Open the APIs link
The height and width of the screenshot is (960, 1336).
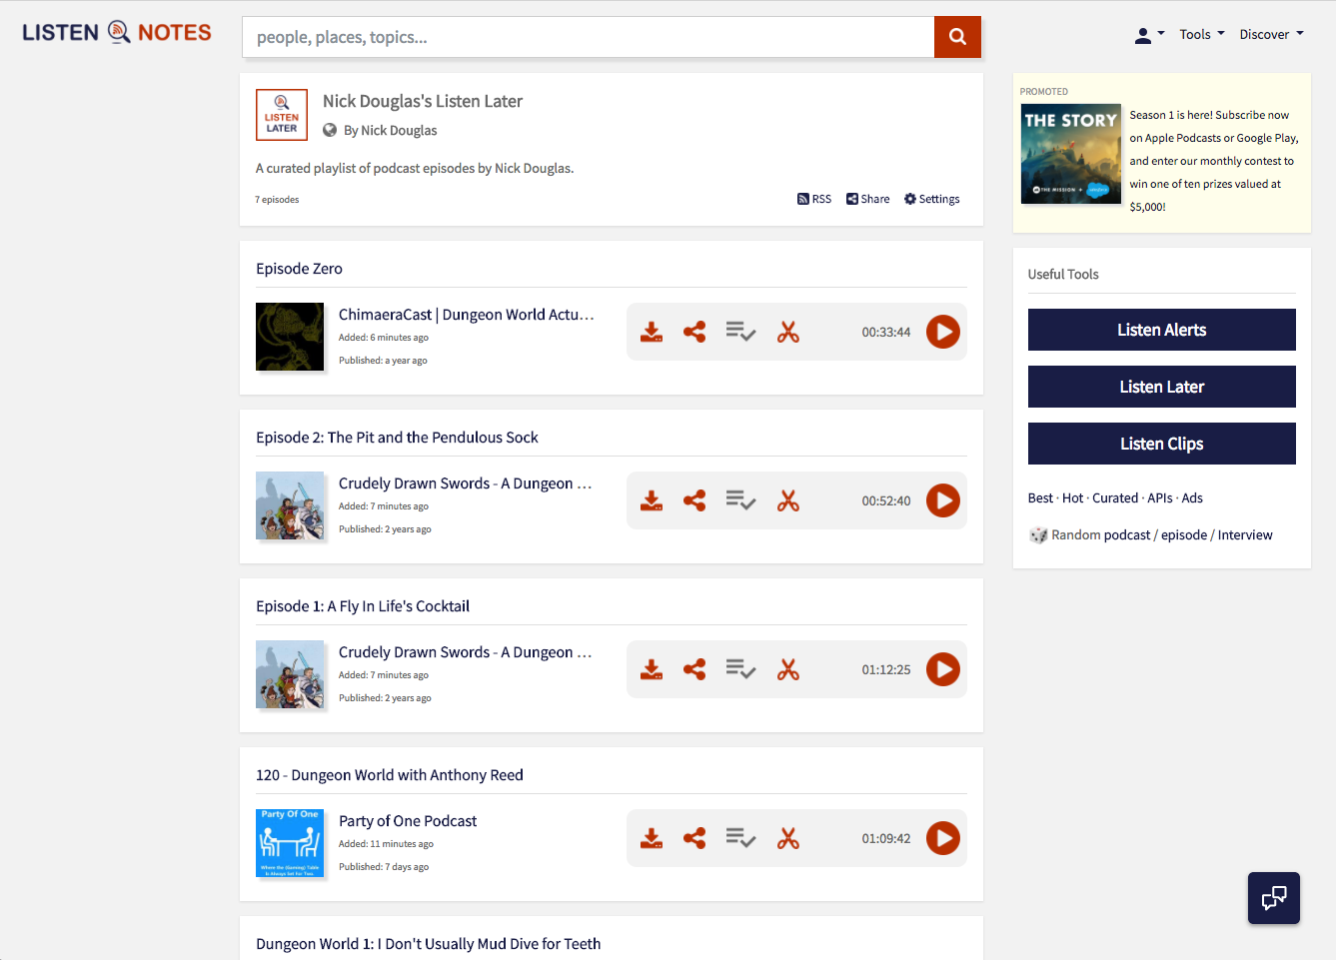pos(1160,497)
